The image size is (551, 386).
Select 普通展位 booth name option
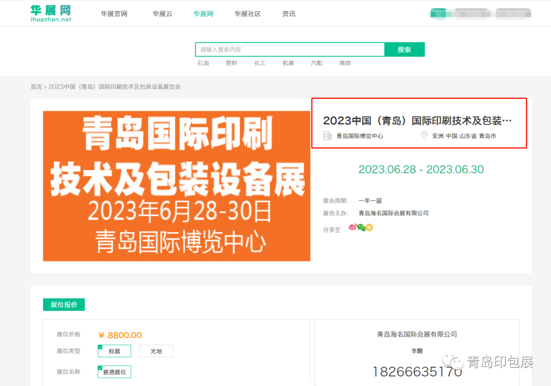click(x=114, y=372)
